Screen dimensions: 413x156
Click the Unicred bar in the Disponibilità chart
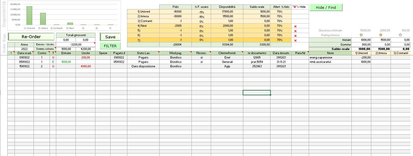click(29, 15)
